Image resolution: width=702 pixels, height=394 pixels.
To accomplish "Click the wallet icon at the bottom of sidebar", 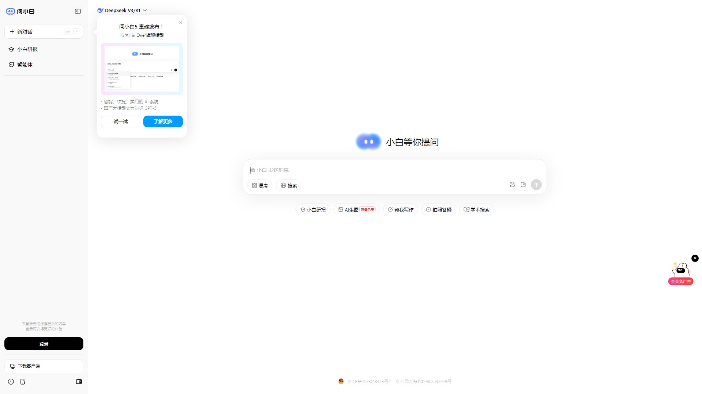I will pos(79,382).
